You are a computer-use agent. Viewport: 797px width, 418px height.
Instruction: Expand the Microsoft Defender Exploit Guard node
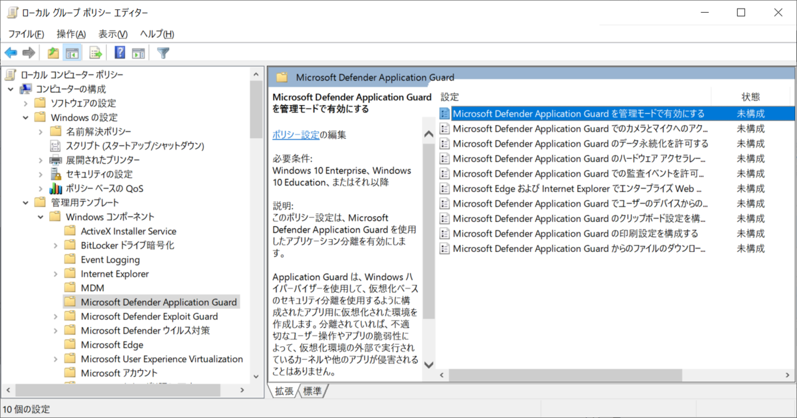(x=55, y=316)
